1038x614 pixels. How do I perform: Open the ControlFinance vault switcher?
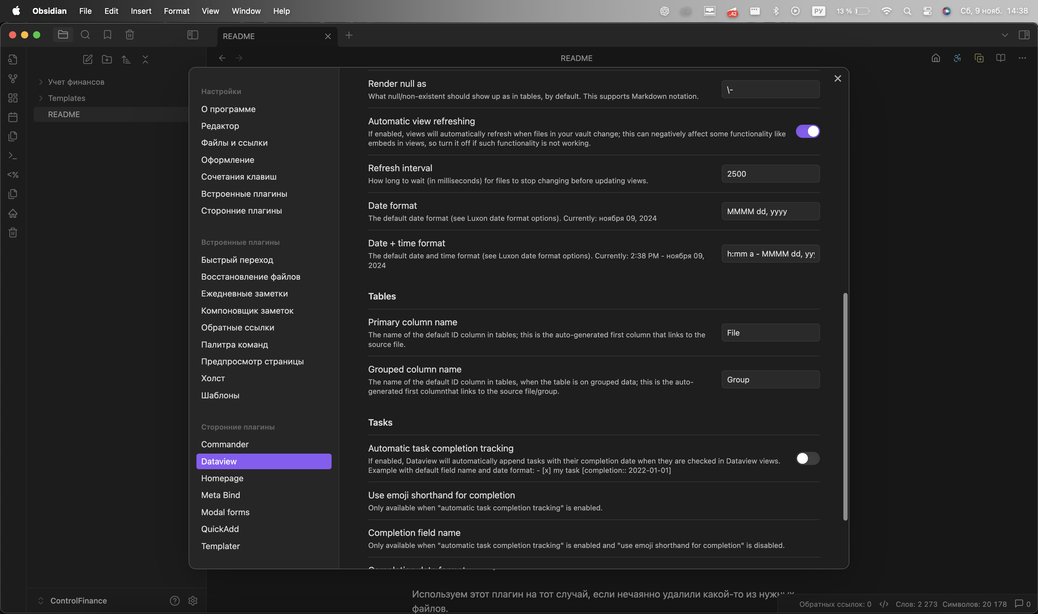(73, 601)
